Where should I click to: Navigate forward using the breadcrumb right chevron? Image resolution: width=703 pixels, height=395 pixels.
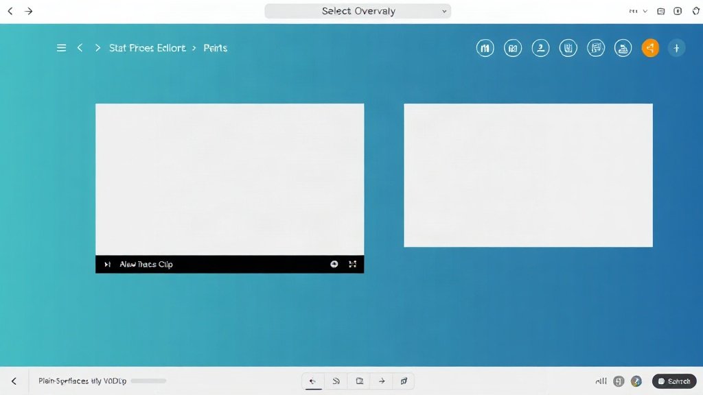click(x=97, y=48)
